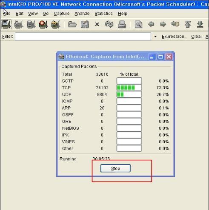
Task: Open the Statistics menu
Action: [103, 14]
